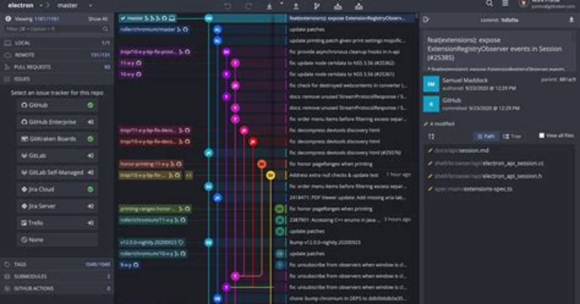Image resolution: width=580 pixels, height=304 pixels.
Task: Open the Pull options dropdown arrow
Action: tap(281, 3)
